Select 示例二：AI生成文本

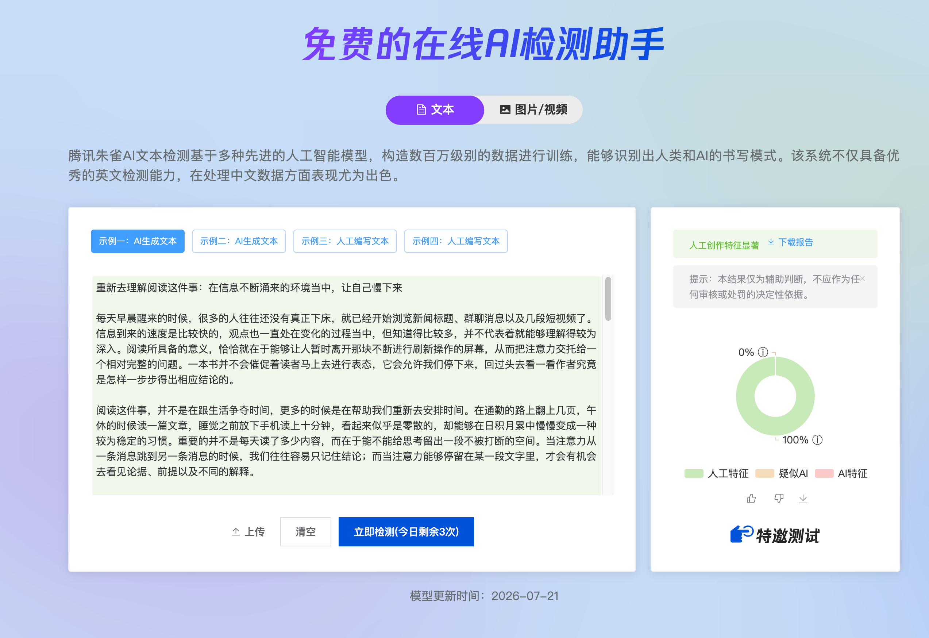239,241
